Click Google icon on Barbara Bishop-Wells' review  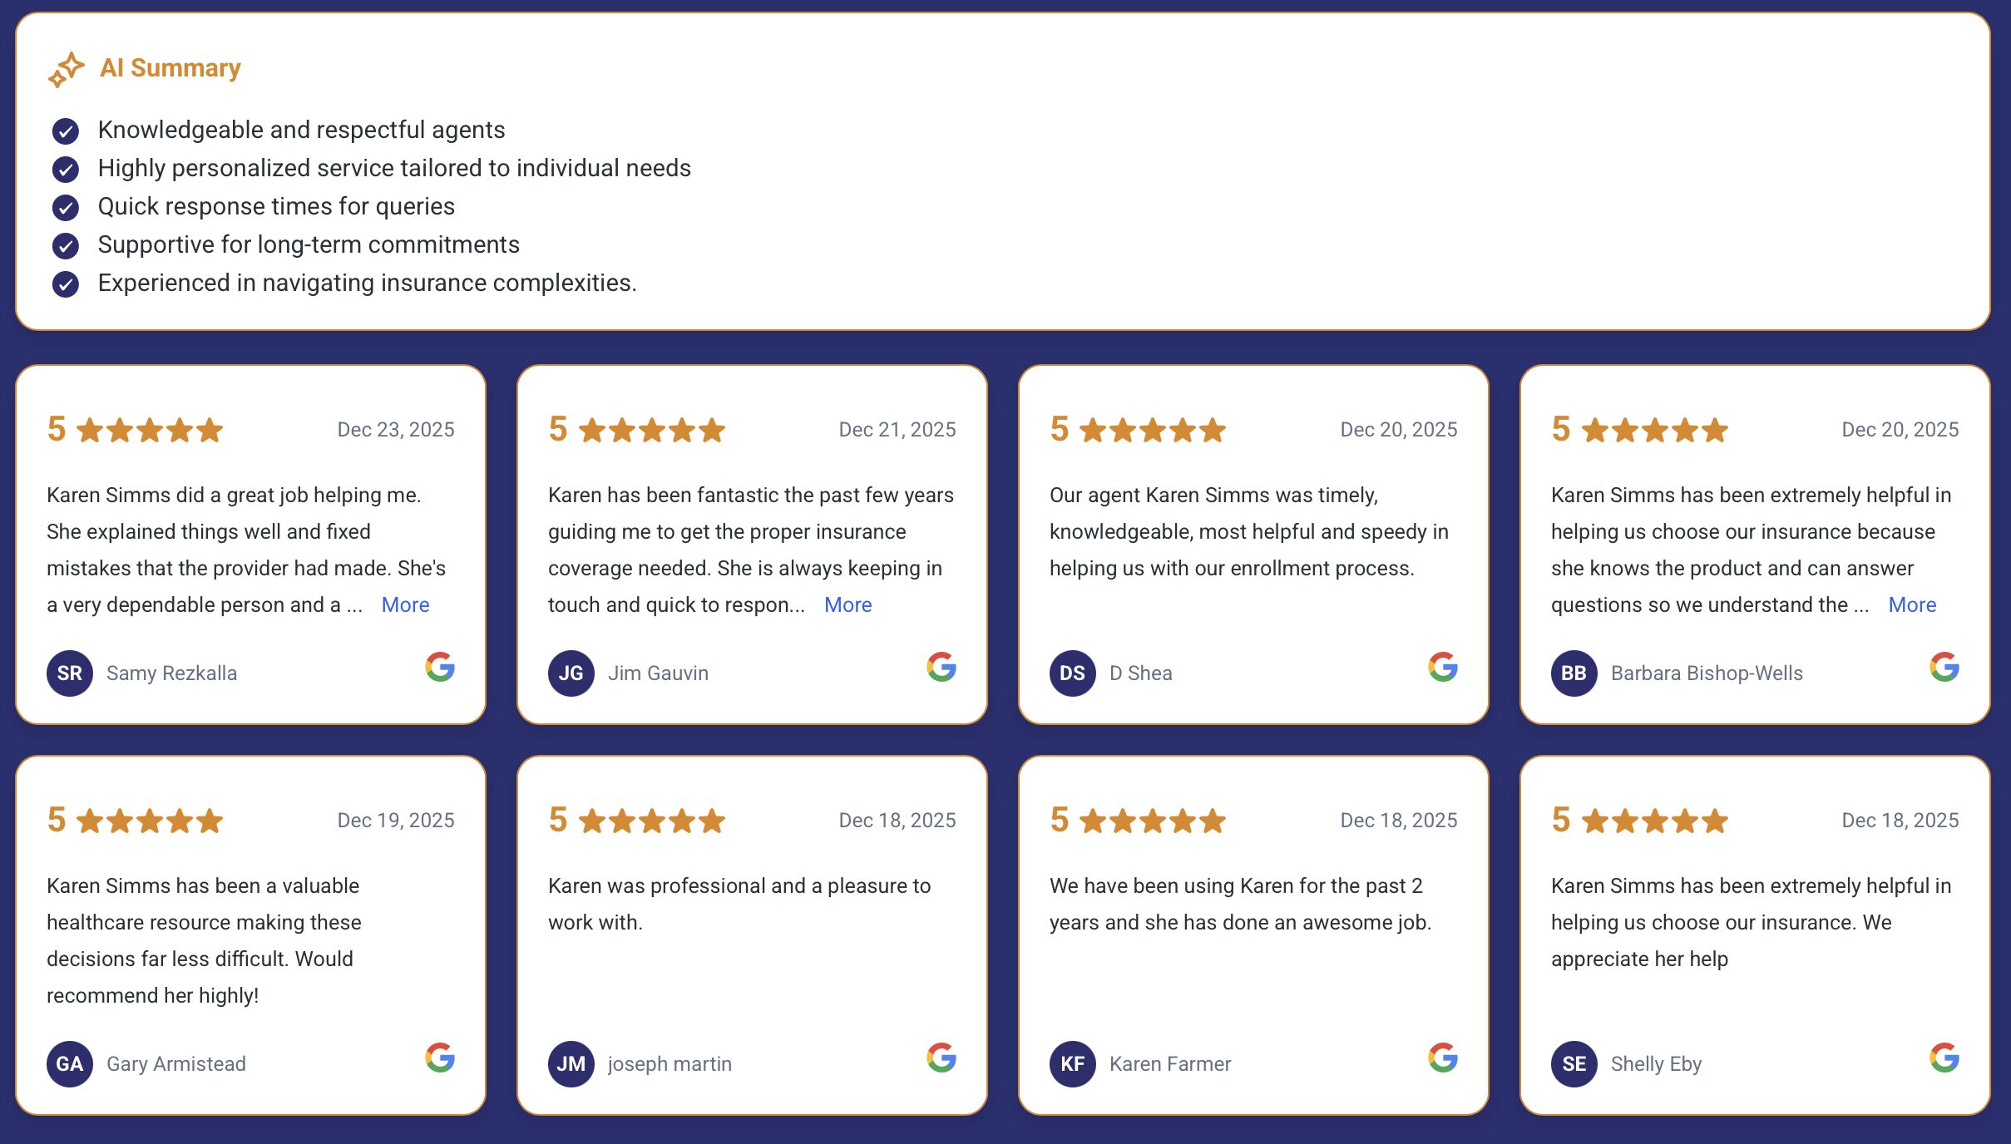1944,667
